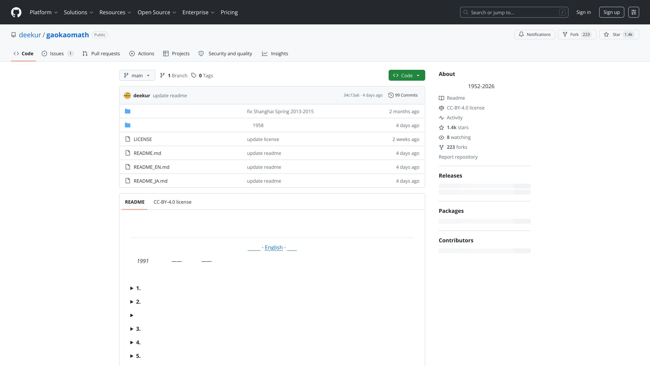This screenshot has width=650, height=366.
Task: Open the README_EN.md file
Action: pos(151,167)
